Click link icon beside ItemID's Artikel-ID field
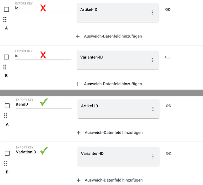Image resolution: width=203 pixels, height=185 pixels. 169,106
